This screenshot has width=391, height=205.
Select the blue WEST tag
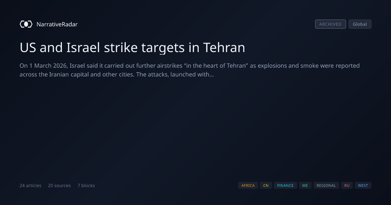[363, 185]
